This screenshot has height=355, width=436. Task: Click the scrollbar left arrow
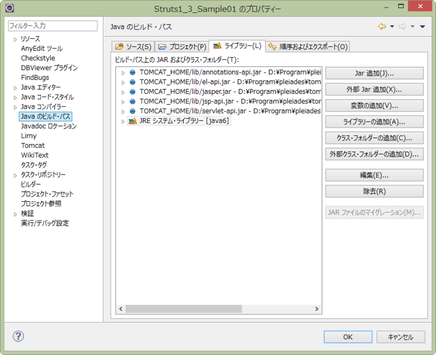pos(121,309)
